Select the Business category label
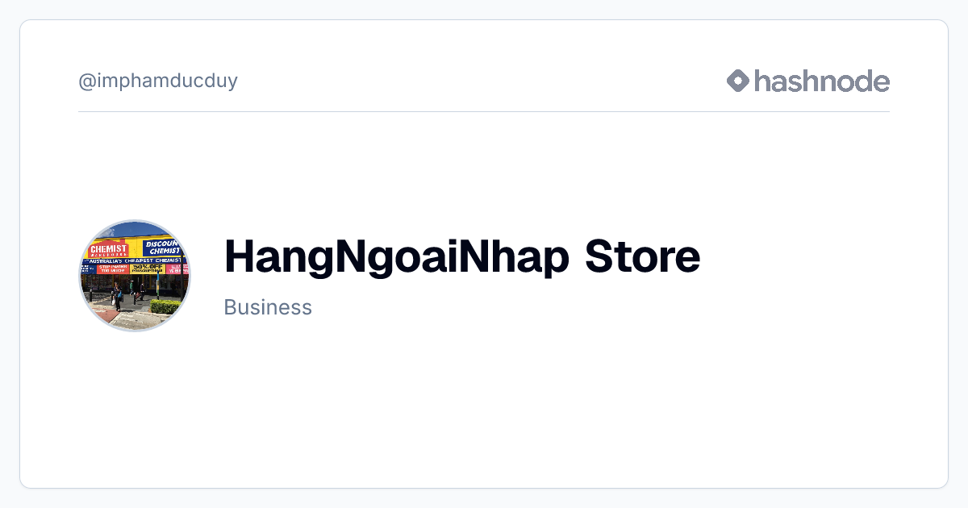 point(268,307)
